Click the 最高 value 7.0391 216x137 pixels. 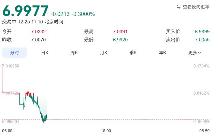120,32
